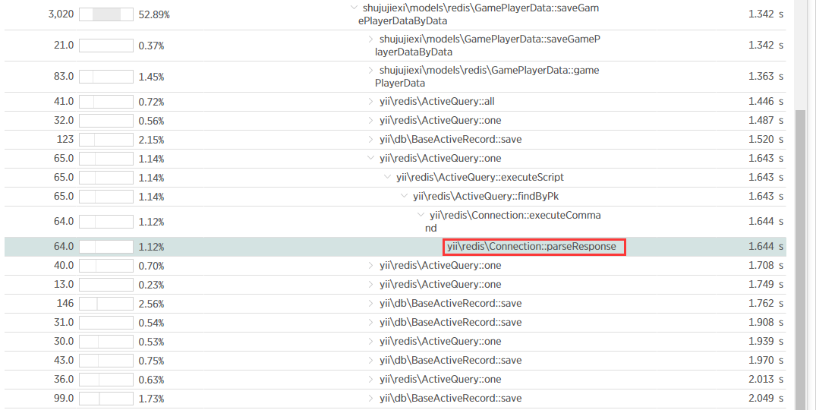Select ActiveQuery::one entry at 1.487 s

(440, 121)
